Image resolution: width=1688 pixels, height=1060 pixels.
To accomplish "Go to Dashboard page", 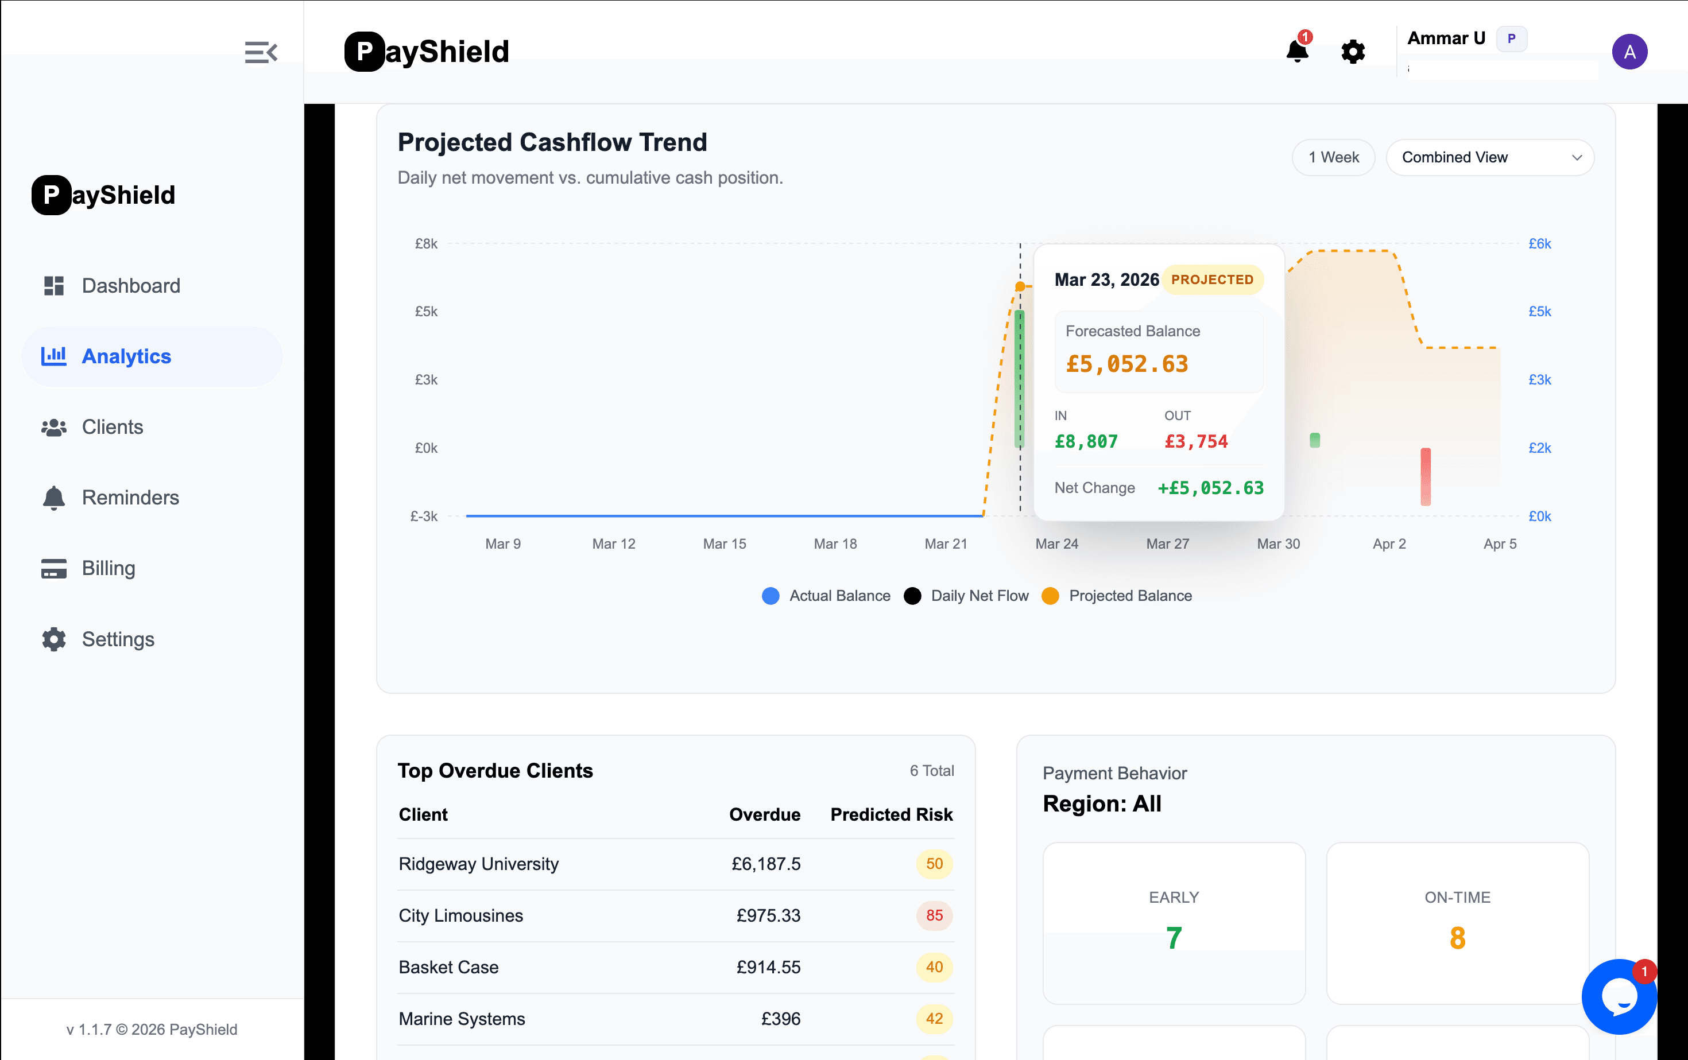I will tap(152, 286).
